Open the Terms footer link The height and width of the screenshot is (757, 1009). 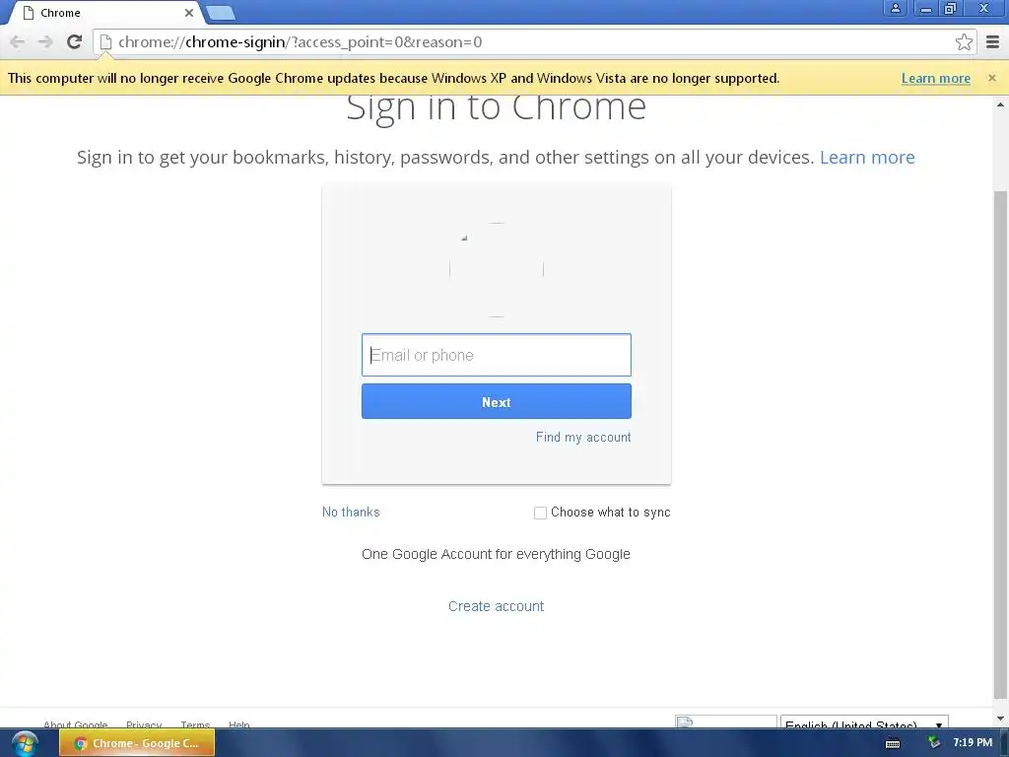click(x=195, y=724)
